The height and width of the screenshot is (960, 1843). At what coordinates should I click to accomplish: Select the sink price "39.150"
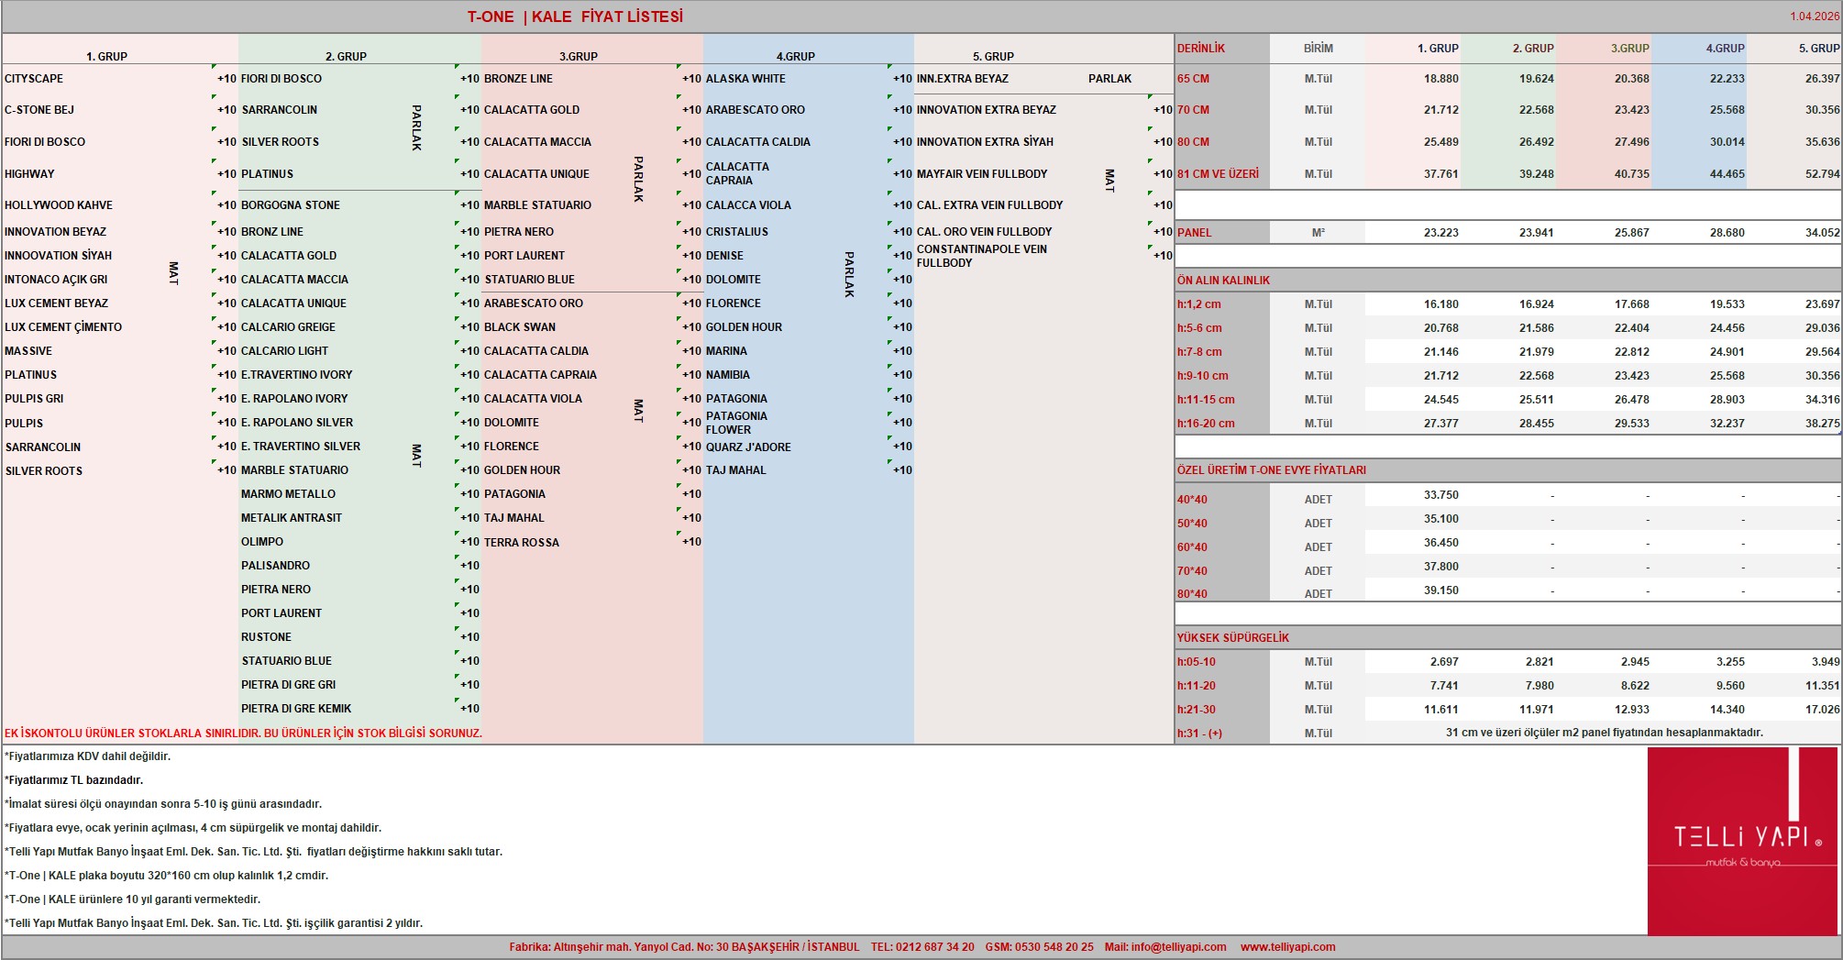tap(1441, 590)
